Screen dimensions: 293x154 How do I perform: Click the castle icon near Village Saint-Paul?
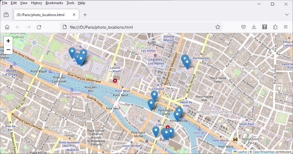(235, 139)
